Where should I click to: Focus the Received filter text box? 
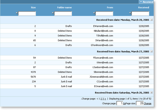coord(140,14)
